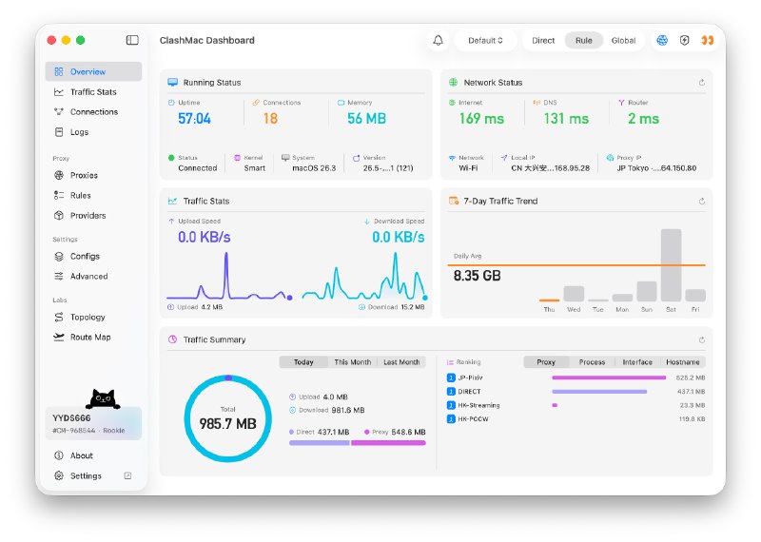761x542 pixels.
Task: Click the Total 985.7 MB donut chart
Action: click(227, 418)
